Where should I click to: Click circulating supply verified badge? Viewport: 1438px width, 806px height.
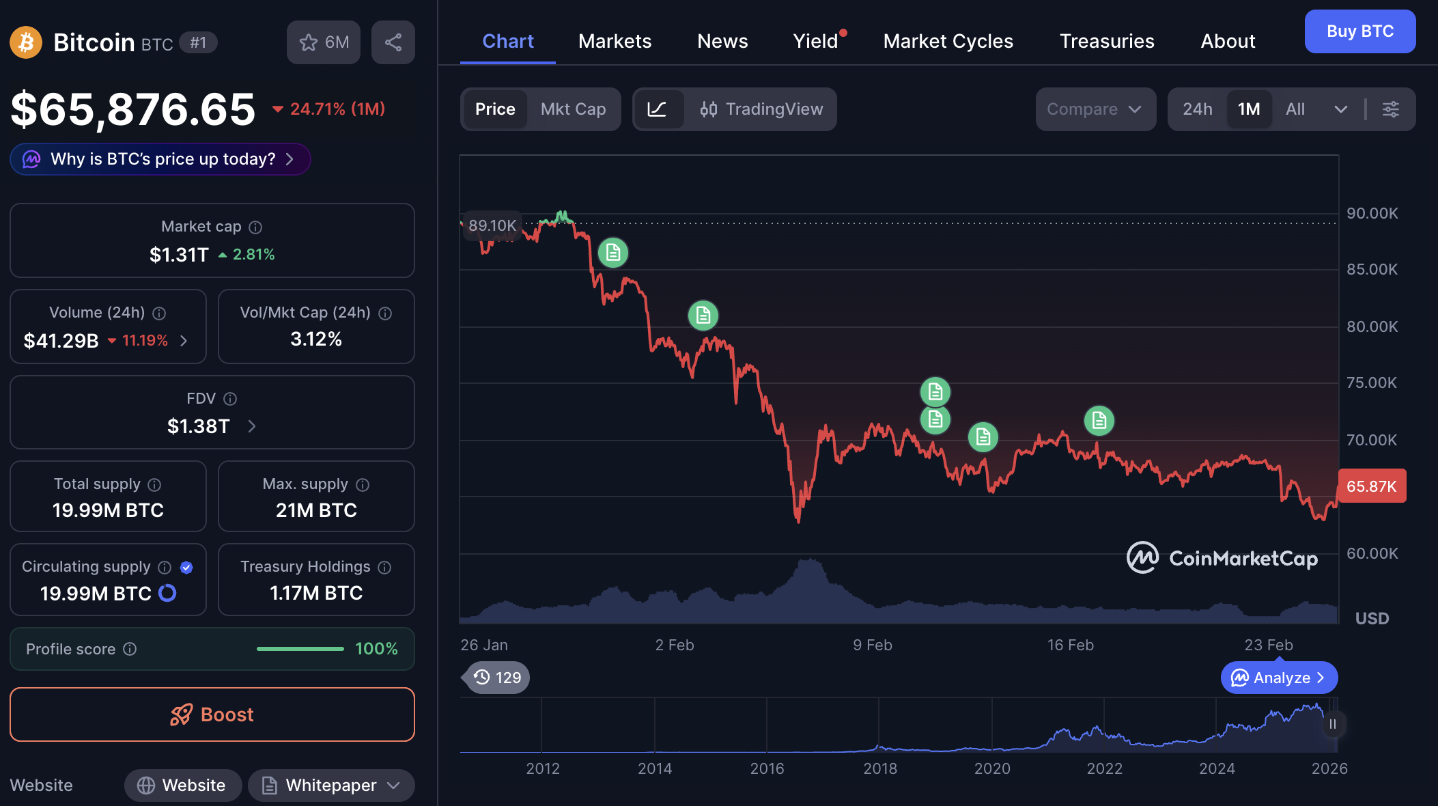click(186, 567)
